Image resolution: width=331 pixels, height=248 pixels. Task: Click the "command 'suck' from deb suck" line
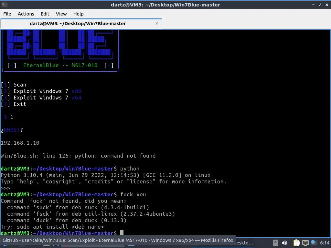tap(78, 207)
